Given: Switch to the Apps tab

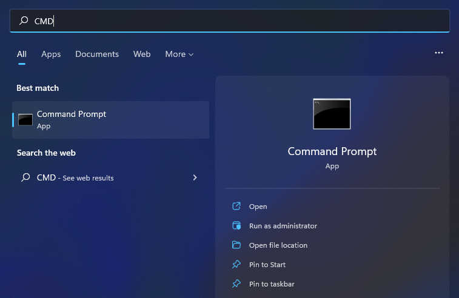Looking at the screenshot, I should pyautogui.click(x=51, y=54).
